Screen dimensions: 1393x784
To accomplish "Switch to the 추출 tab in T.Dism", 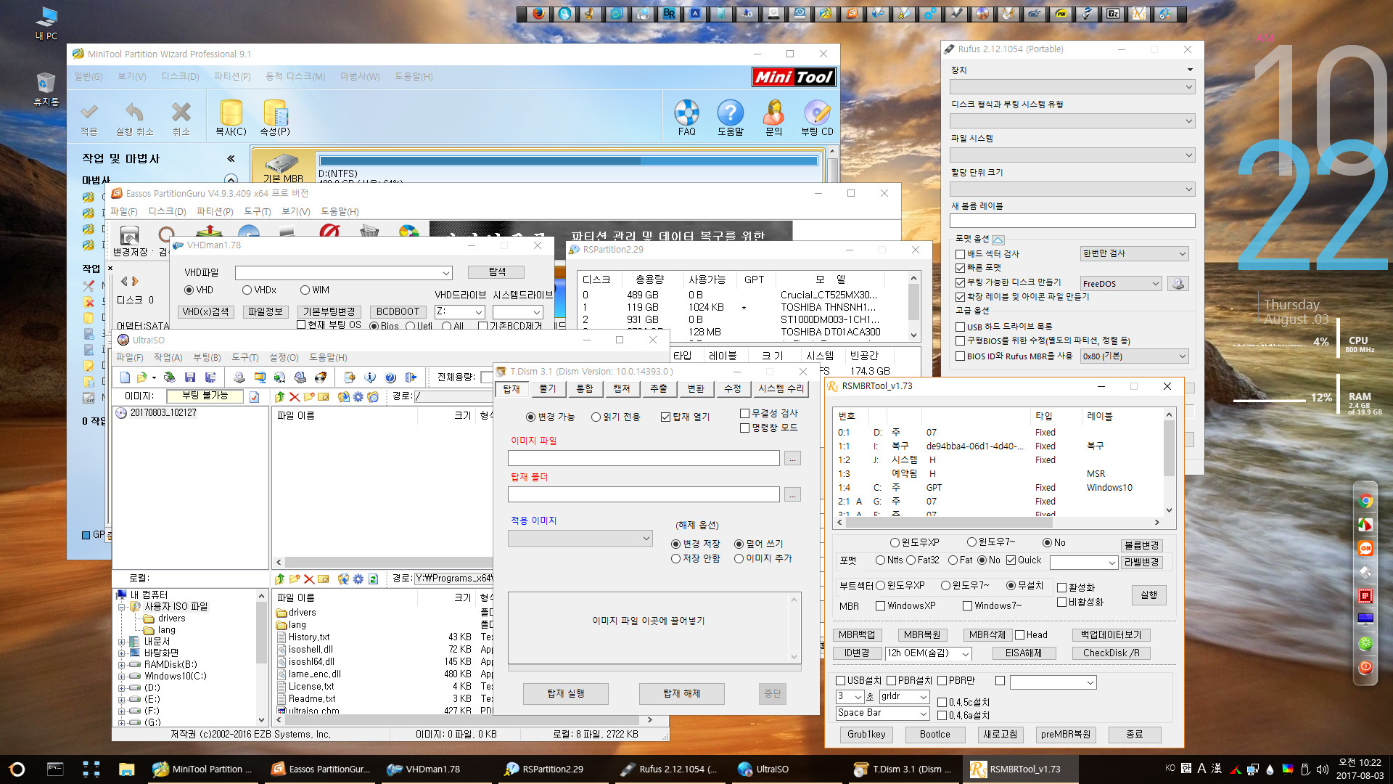I will [x=658, y=388].
